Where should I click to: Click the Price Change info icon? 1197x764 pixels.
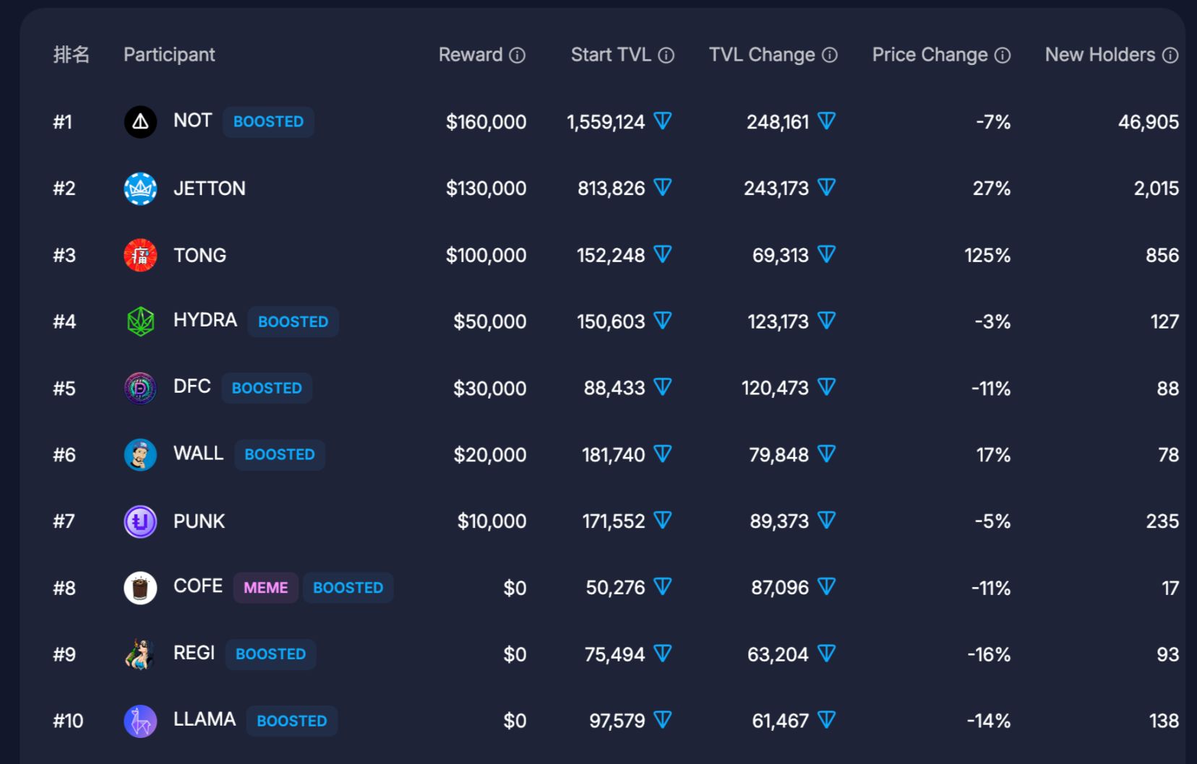1003,56
